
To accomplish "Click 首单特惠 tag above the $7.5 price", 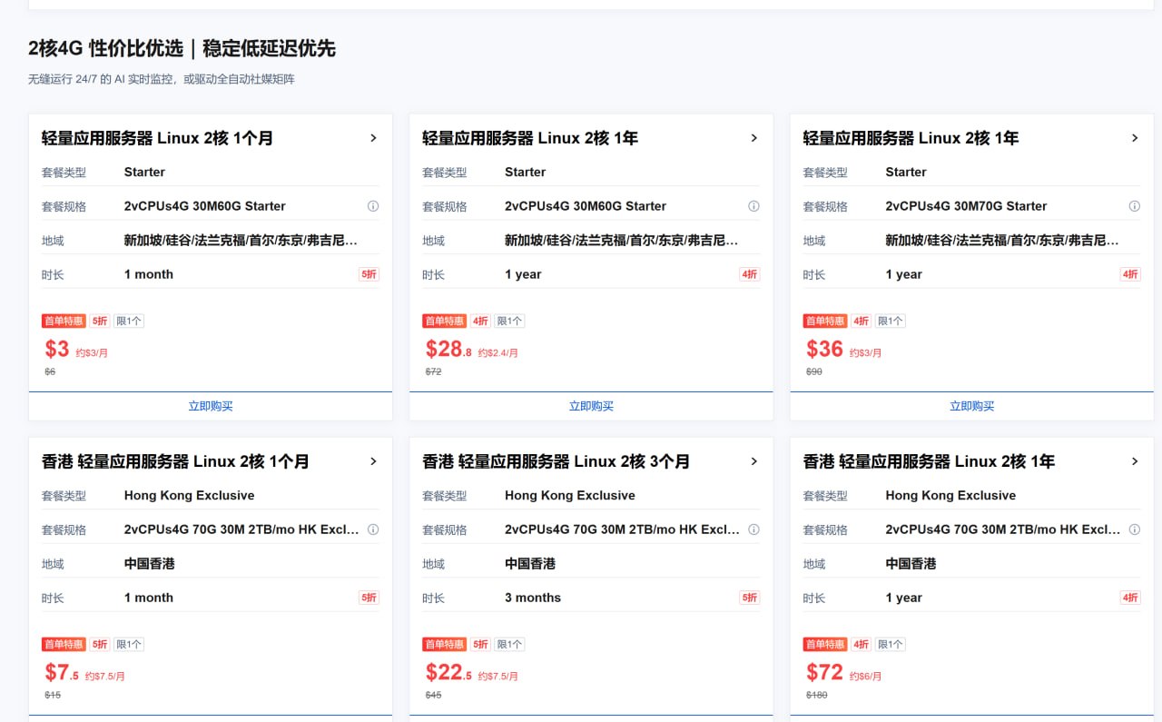I will [x=64, y=644].
